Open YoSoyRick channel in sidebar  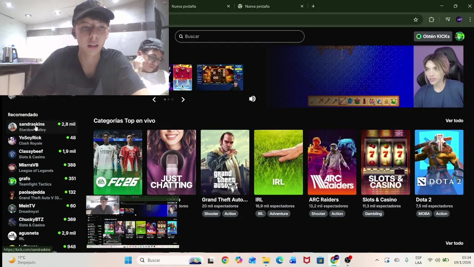point(41,140)
